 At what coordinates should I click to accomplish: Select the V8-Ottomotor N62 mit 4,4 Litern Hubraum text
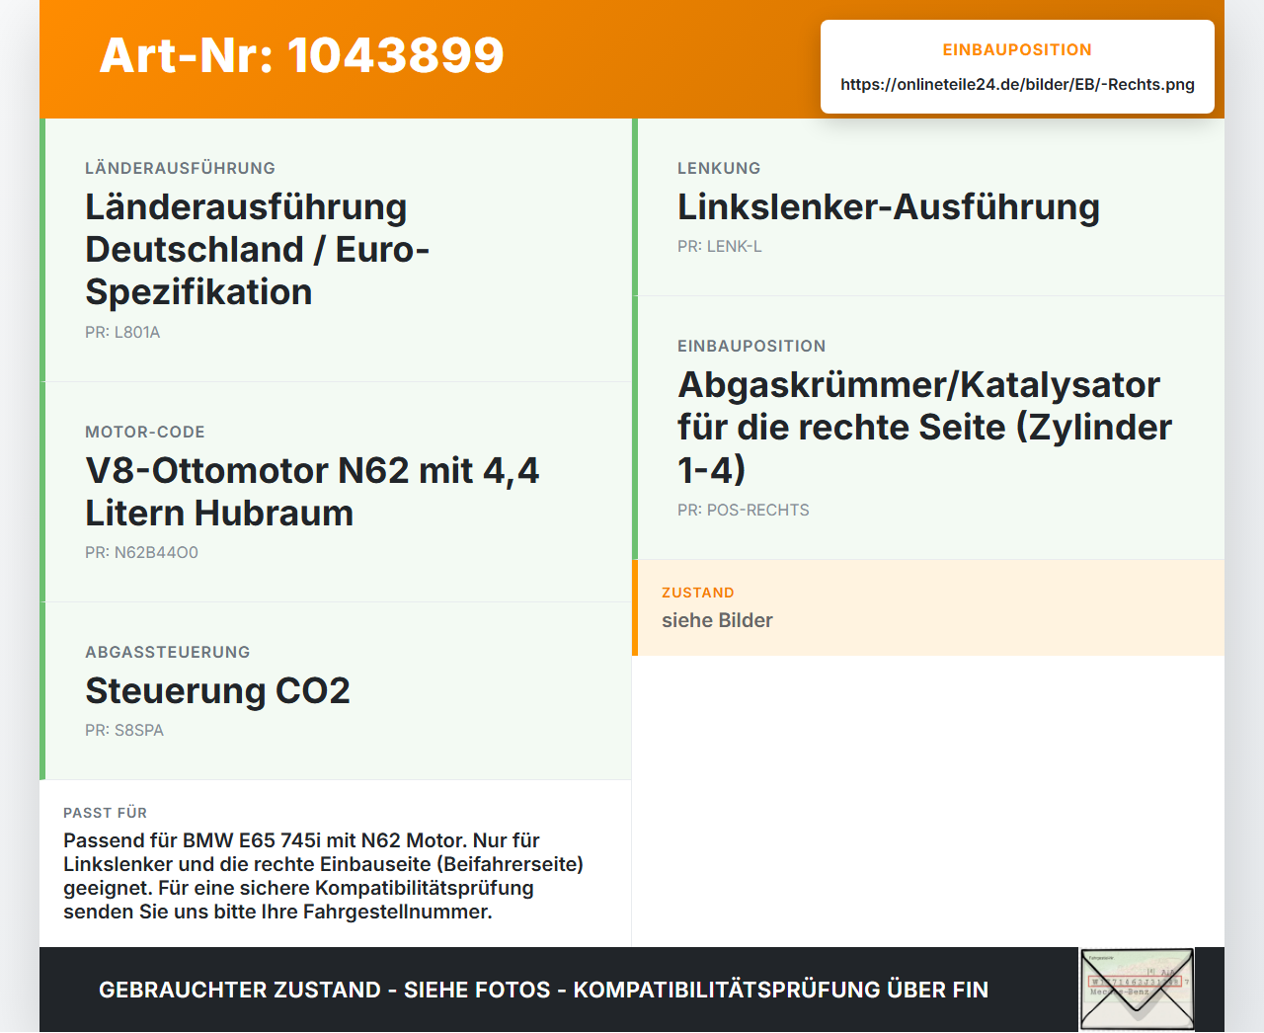pyautogui.click(x=312, y=492)
